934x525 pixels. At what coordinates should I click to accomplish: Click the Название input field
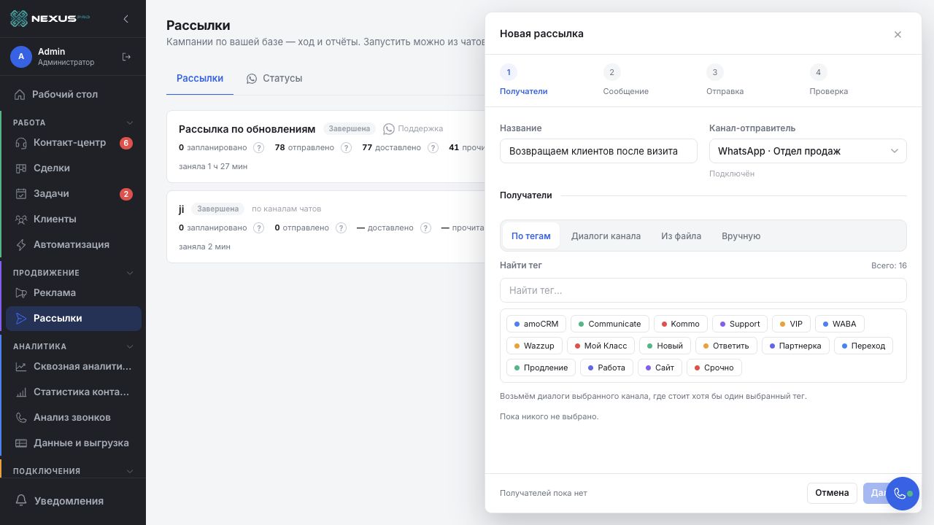[598, 151]
